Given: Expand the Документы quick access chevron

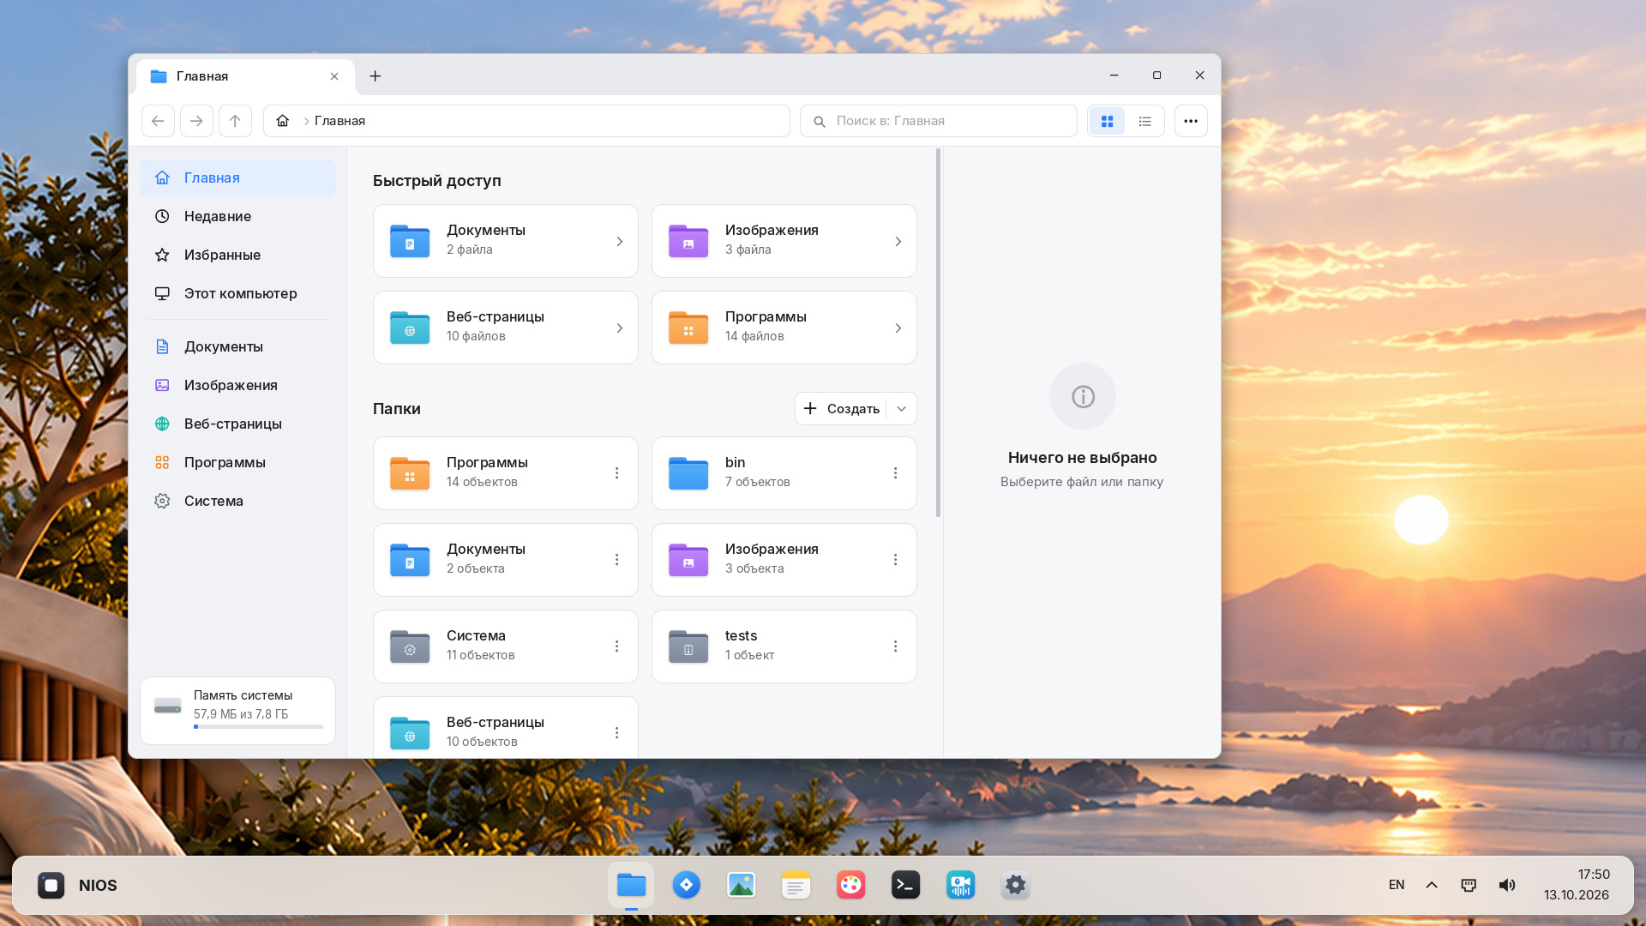Looking at the screenshot, I should (x=619, y=242).
